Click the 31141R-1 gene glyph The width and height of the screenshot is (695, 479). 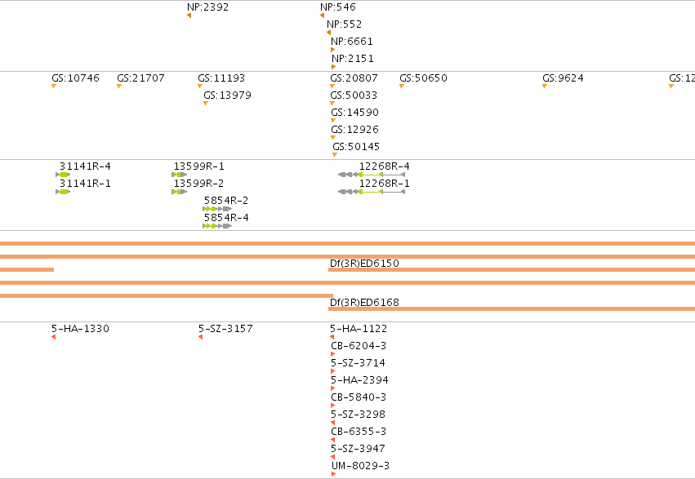(x=63, y=192)
